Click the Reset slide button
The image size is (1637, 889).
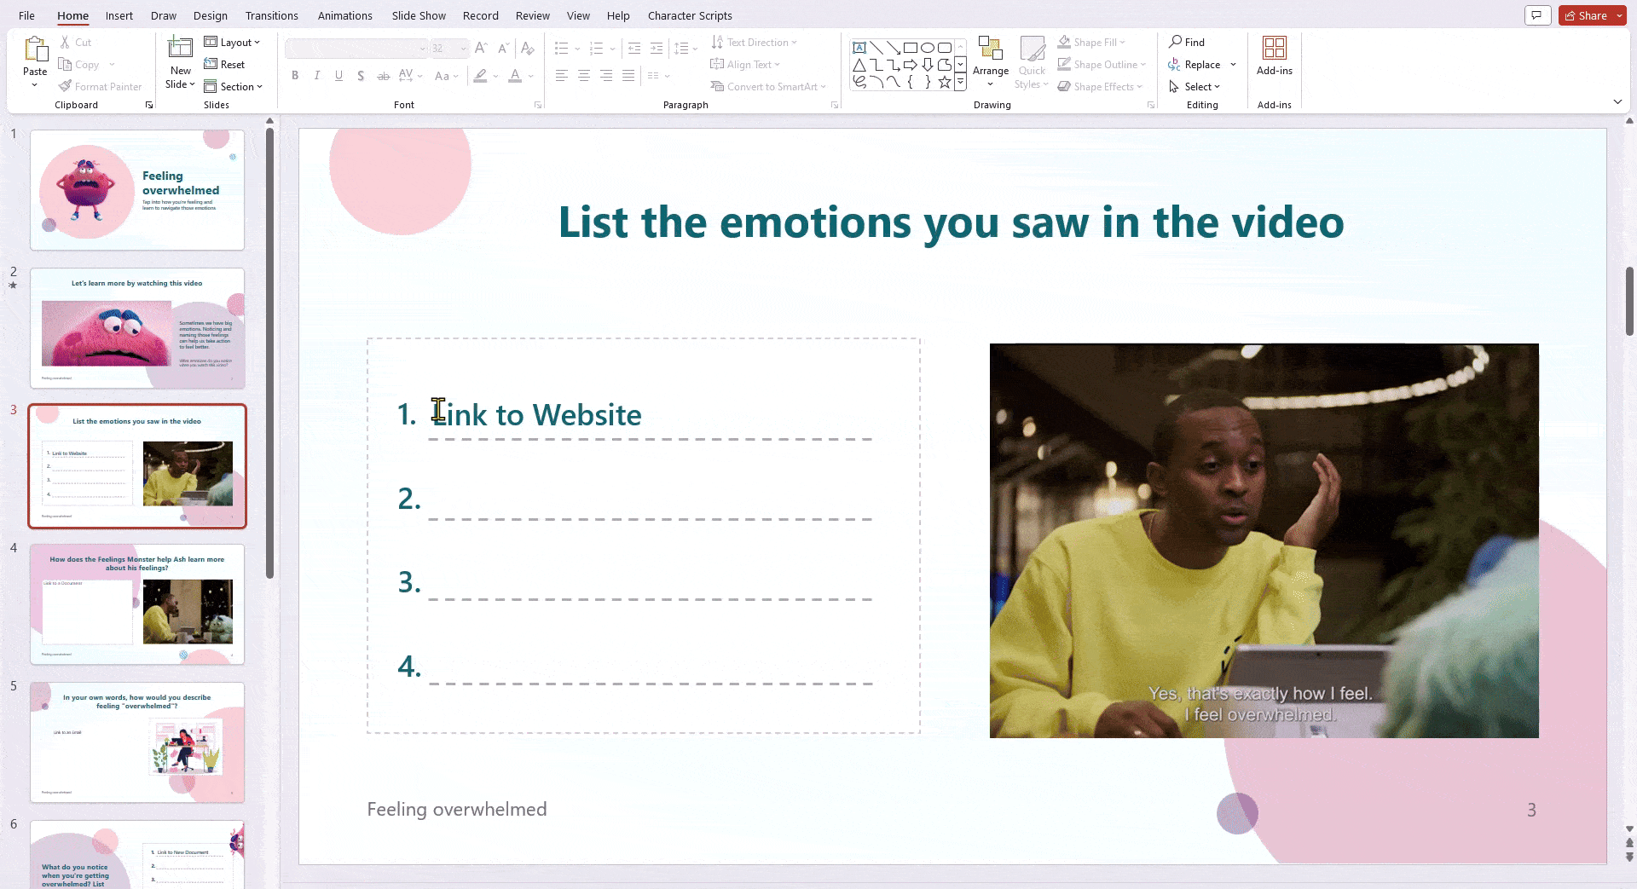[x=225, y=64]
